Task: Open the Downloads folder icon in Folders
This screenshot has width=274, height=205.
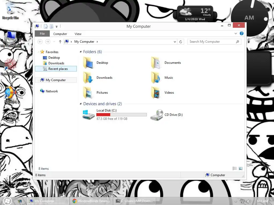Action: tap(88, 78)
